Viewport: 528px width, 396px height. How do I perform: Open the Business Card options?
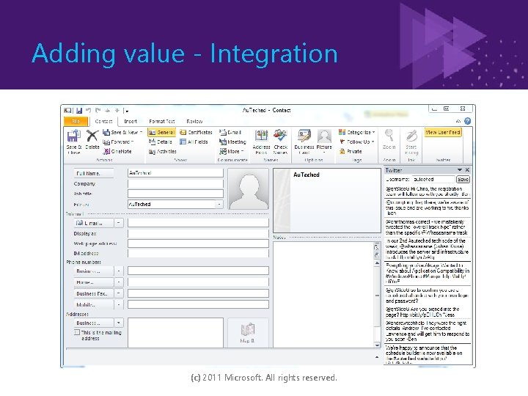pyautogui.click(x=304, y=142)
